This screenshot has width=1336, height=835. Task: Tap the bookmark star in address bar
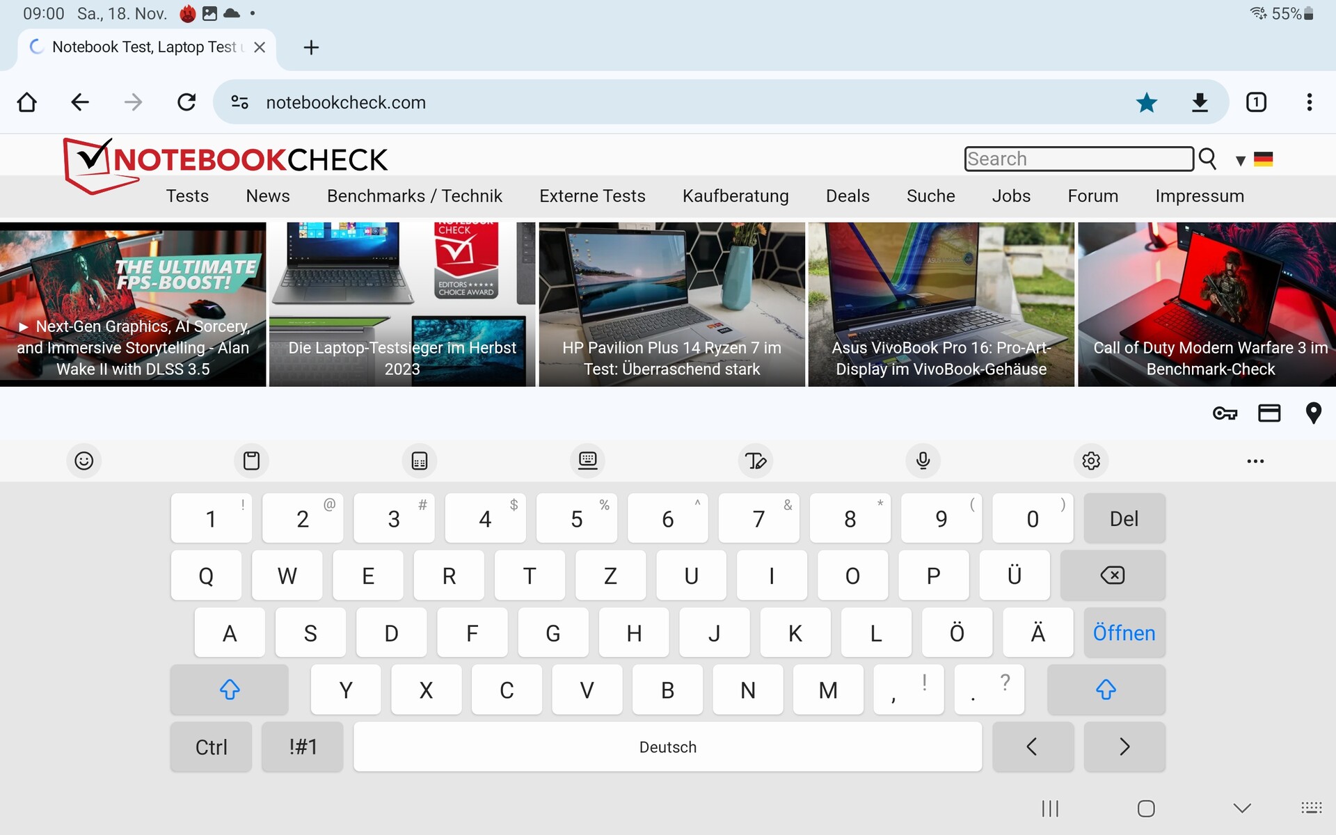click(x=1146, y=103)
